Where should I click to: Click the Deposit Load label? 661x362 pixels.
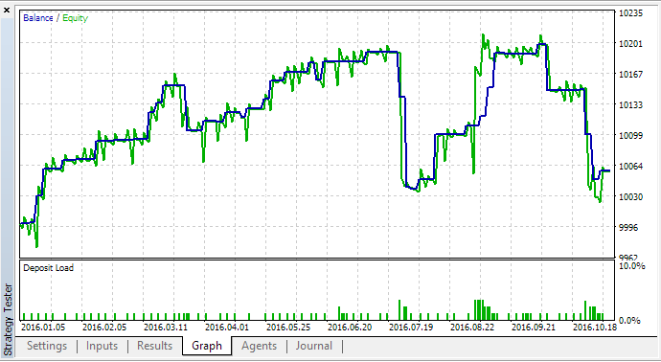tap(49, 268)
